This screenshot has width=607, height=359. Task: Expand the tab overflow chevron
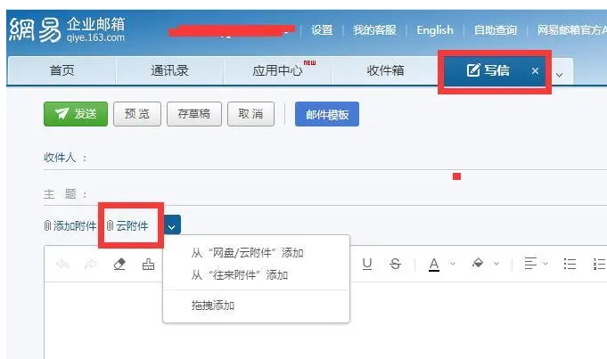[x=559, y=75]
